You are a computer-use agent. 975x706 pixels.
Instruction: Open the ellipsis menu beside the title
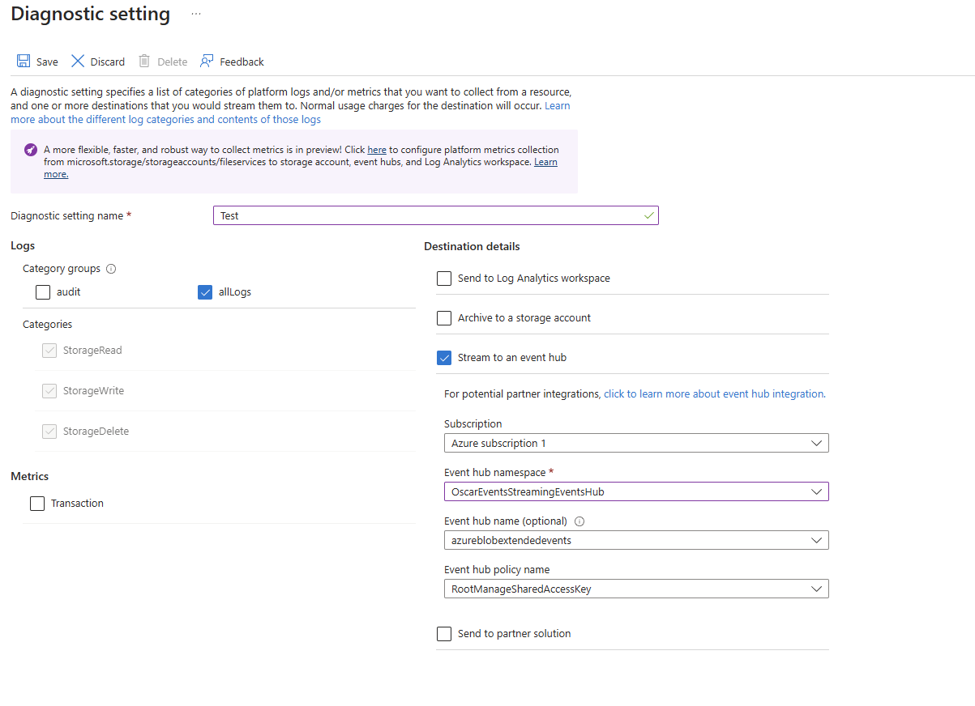pos(196,15)
